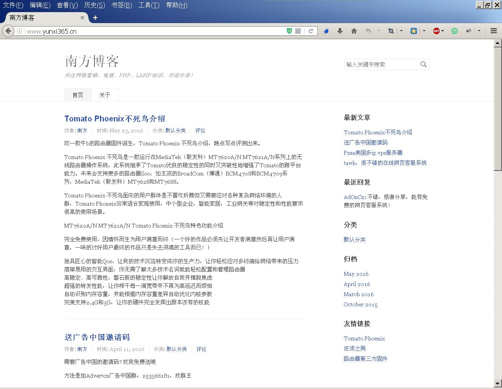Open a new tab with plus button
502x389 pixels.
click(95, 18)
